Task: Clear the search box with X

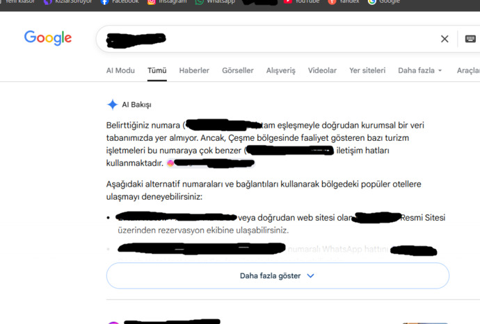Action: [445, 39]
